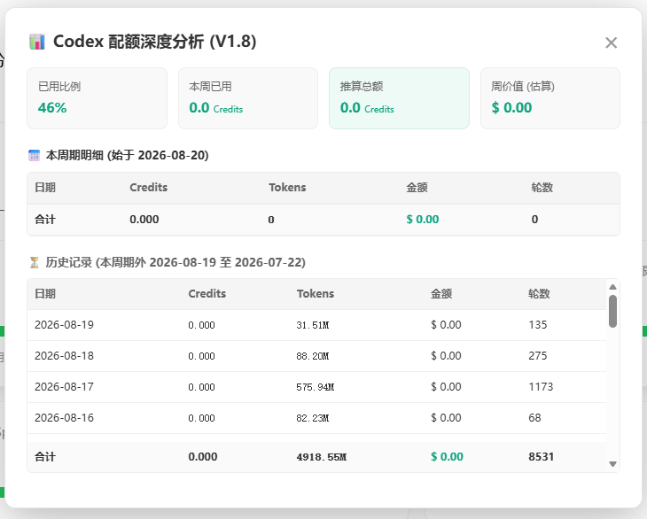The width and height of the screenshot is (647, 519).
Task: Click the history table scroll down arrow
Action: (x=612, y=464)
